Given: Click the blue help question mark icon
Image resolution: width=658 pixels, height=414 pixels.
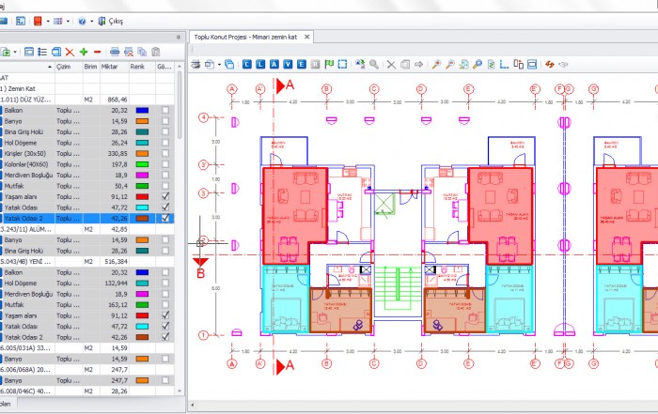Looking at the screenshot, I should pyautogui.click(x=81, y=20).
